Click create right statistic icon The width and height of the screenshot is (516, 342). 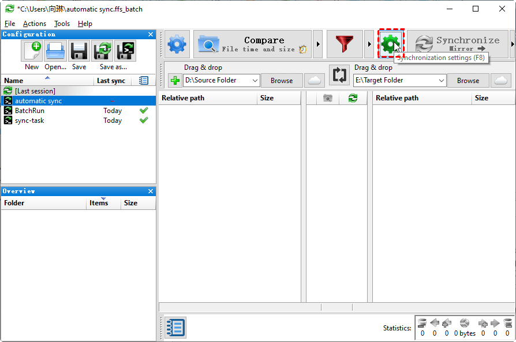click(483, 323)
